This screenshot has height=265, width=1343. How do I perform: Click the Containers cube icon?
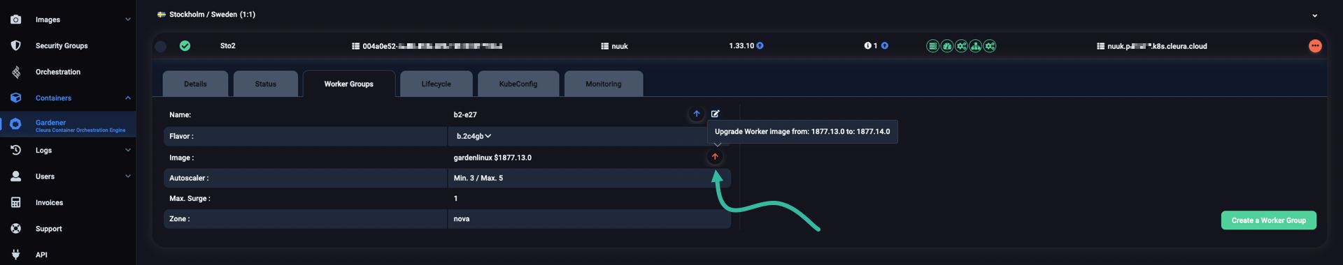point(15,98)
